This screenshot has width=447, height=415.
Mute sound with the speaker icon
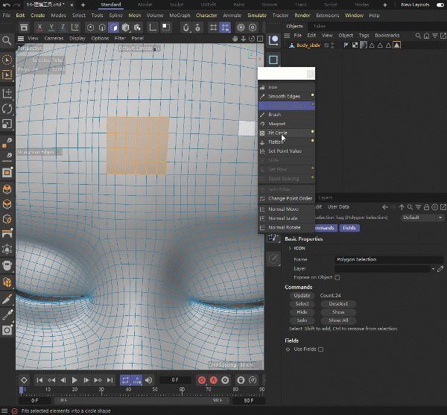[149, 380]
